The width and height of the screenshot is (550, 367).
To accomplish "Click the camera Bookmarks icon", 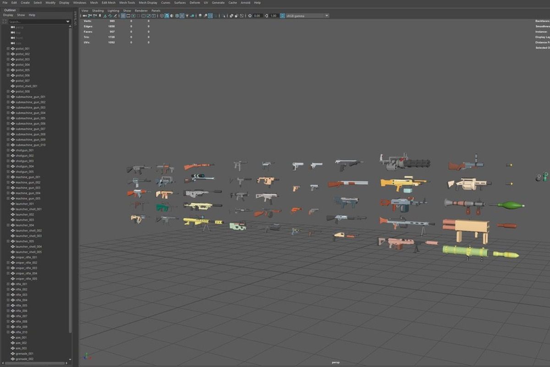I will (99, 16).
